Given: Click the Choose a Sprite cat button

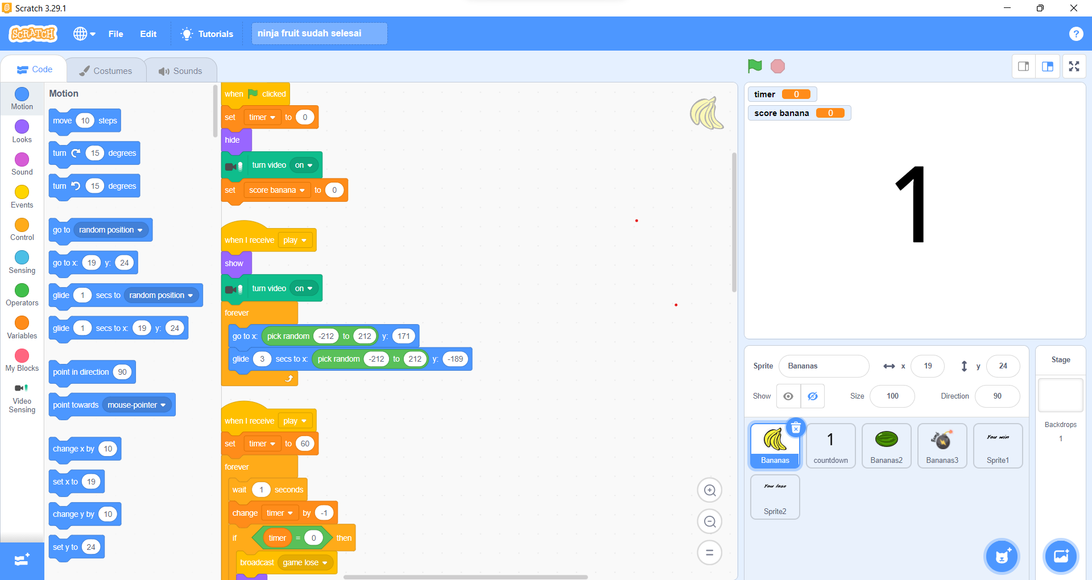Looking at the screenshot, I should coord(1002,556).
